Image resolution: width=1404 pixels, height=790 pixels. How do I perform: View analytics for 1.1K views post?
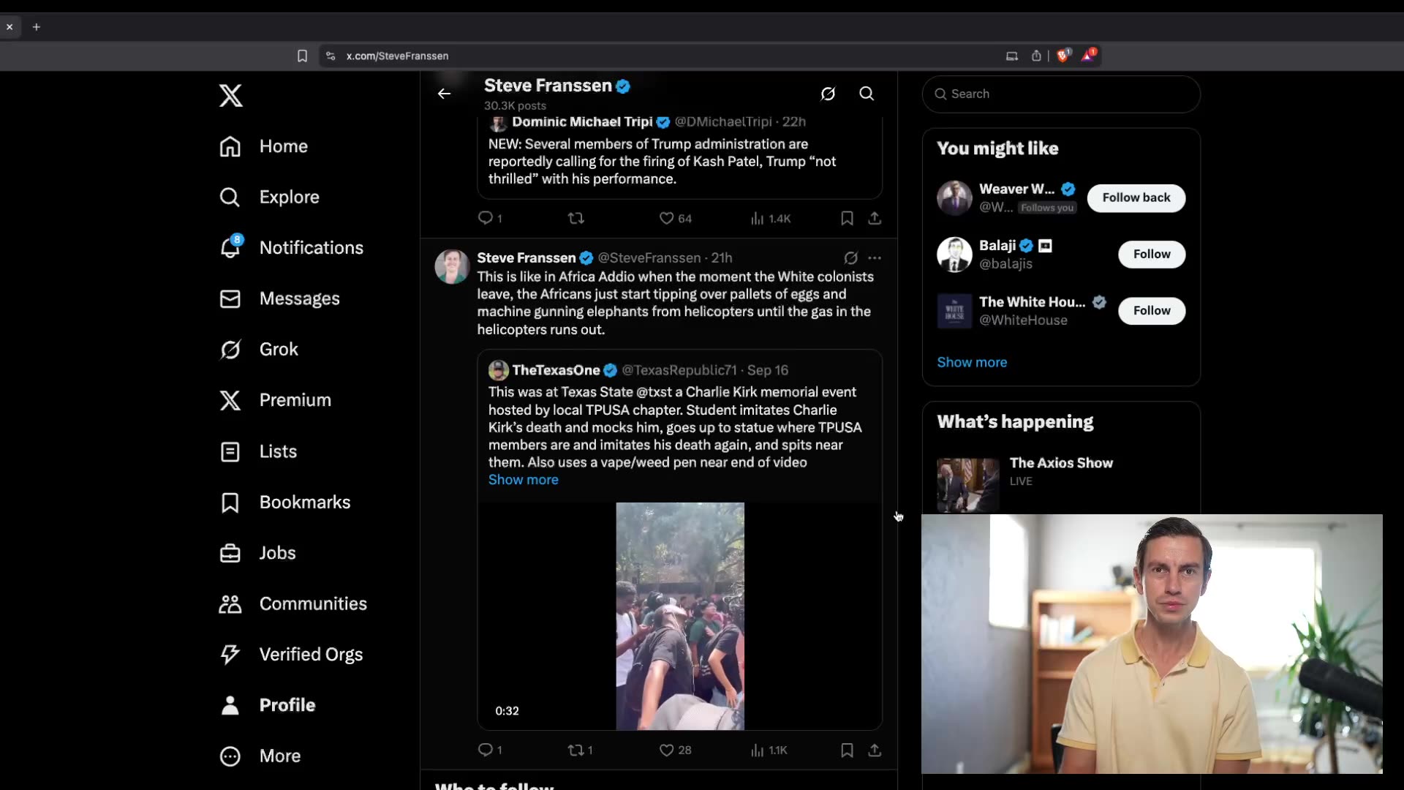tap(769, 750)
